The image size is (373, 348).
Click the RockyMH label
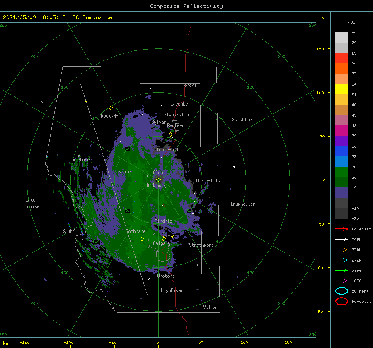click(109, 116)
